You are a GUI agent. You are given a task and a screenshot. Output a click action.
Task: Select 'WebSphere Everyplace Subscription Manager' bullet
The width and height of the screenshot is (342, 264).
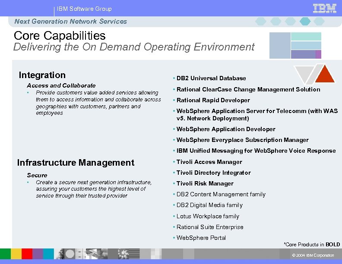click(242, 140)
